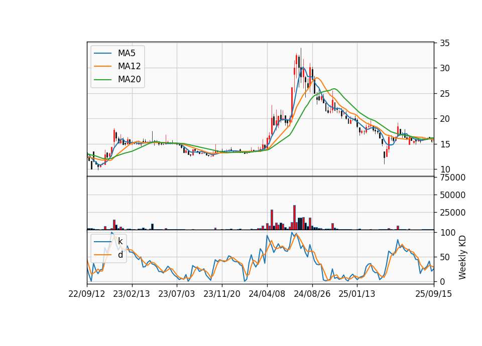Viewport: 482px width, 346px height.
Task: Click the Weekly KD axis title
Action: pos(462,257)
